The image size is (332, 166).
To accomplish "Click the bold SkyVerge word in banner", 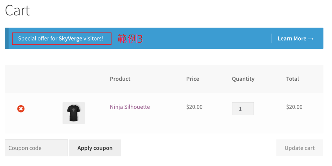I will (x=70, y=38).
